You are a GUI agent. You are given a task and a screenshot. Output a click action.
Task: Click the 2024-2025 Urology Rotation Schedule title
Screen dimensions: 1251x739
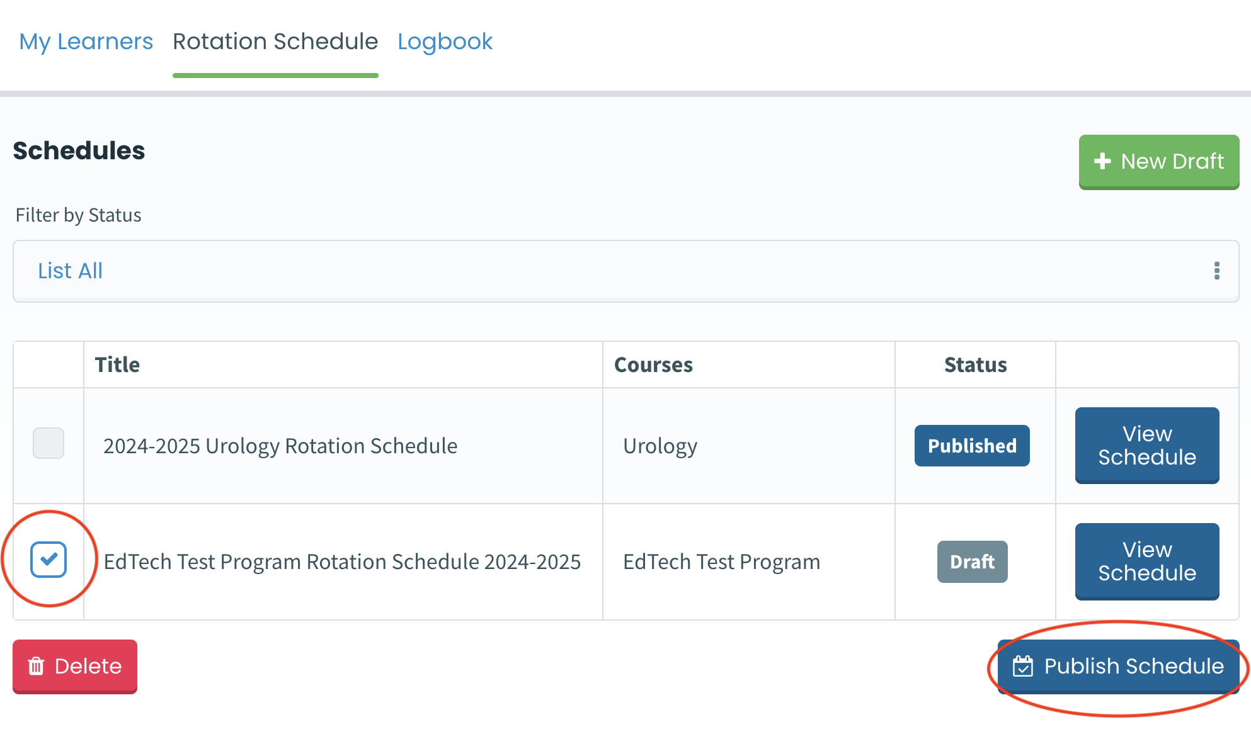click(280, 446)
